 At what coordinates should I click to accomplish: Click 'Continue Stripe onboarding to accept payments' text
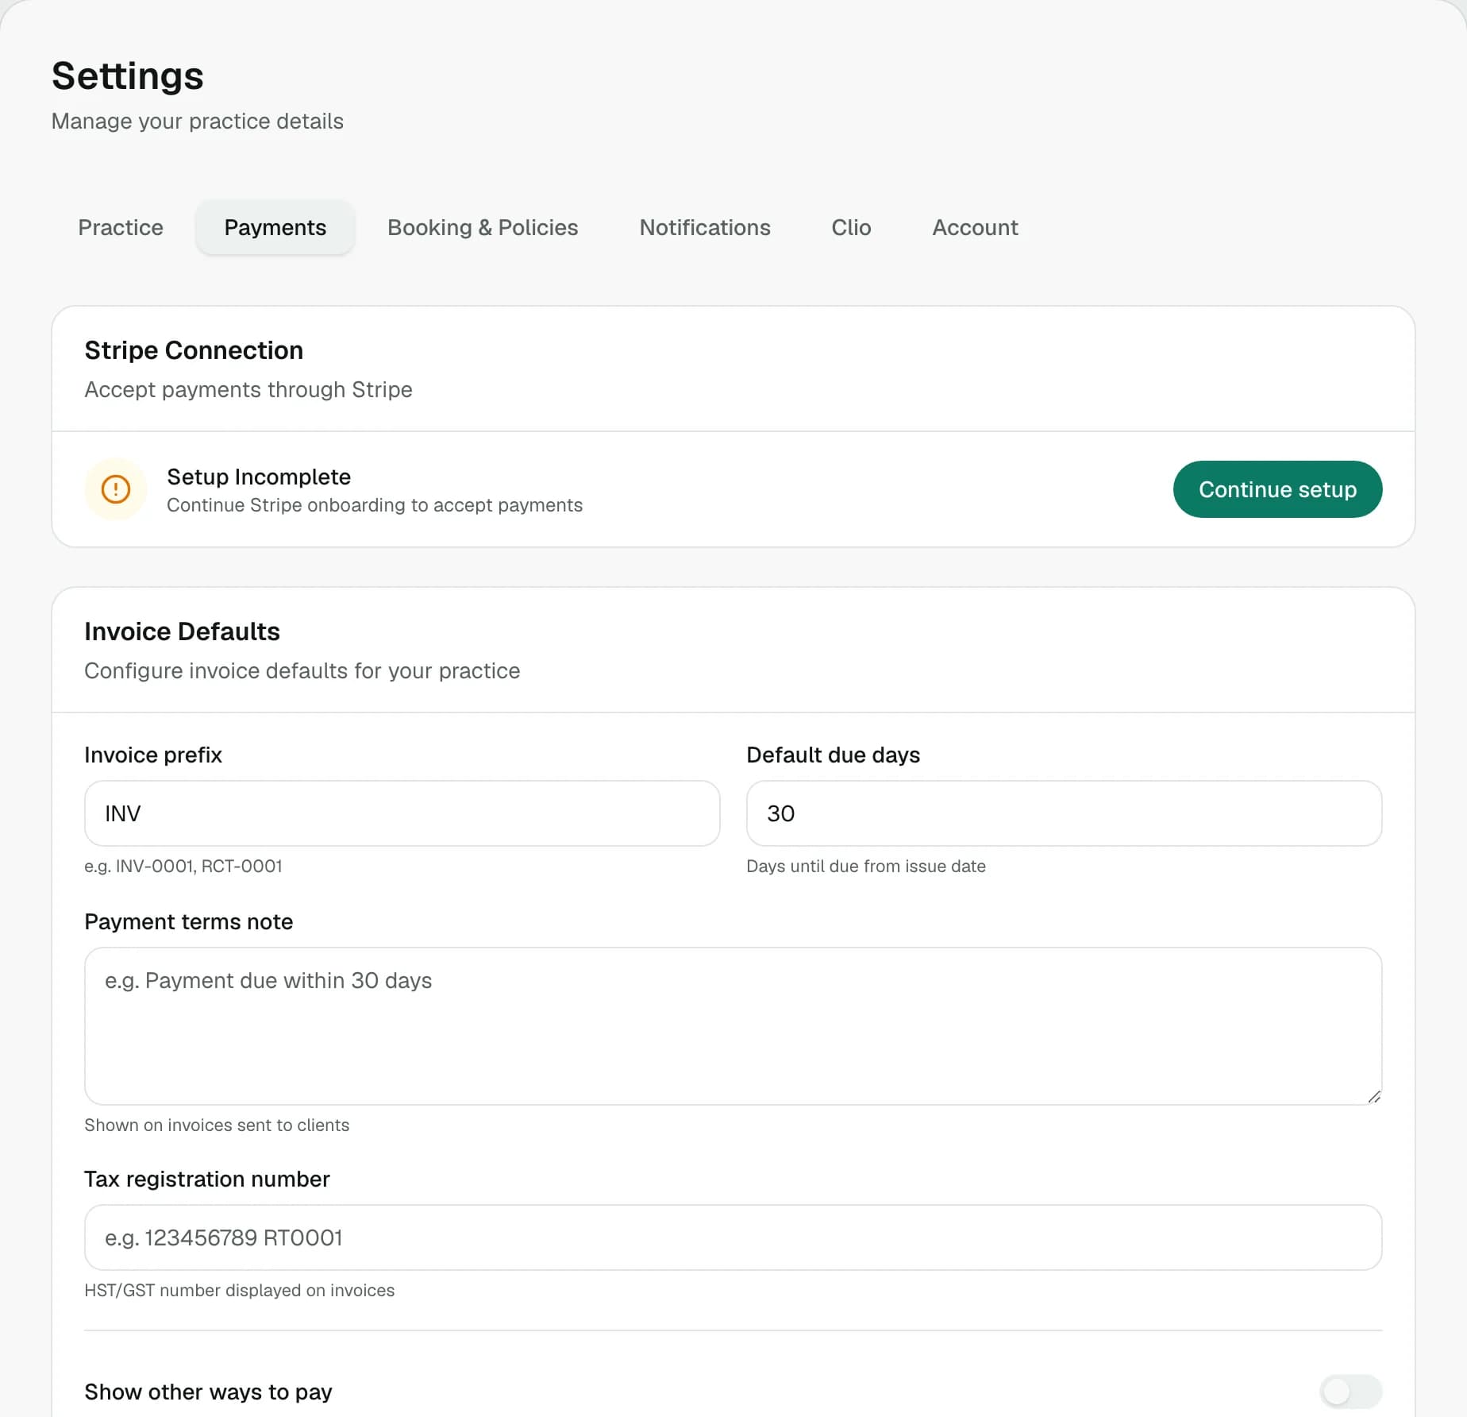[375, 505]
